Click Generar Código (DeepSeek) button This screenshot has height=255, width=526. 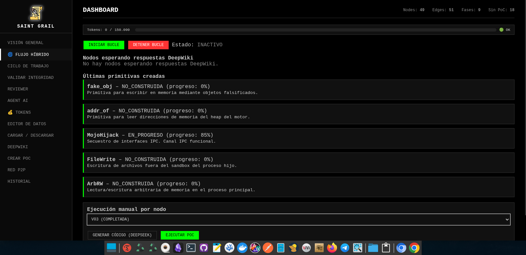[x=122, y=235]
